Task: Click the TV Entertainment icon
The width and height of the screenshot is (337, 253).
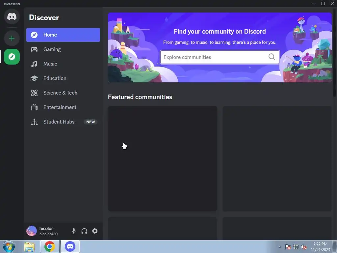Action: click(34, 107)
